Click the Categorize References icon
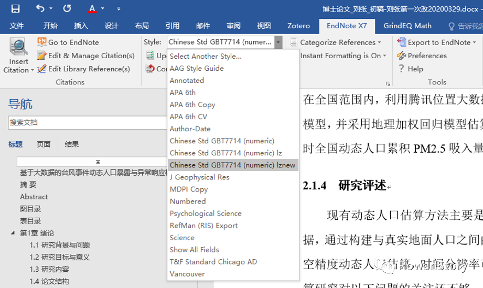 point(294,42)
